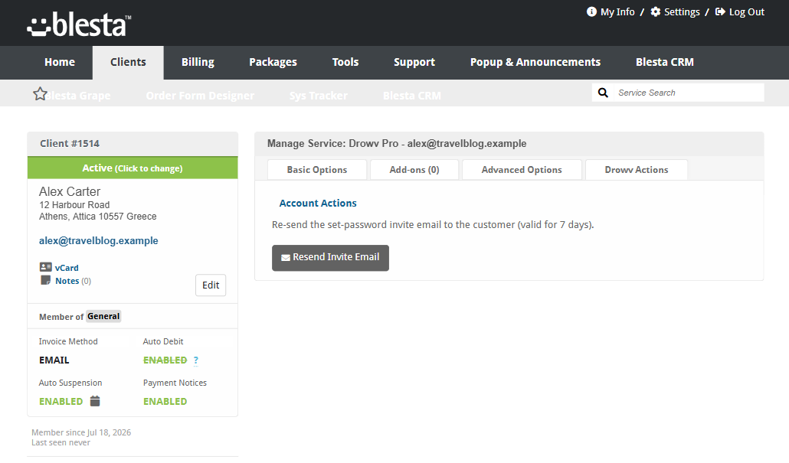Click the Settings gear icon

pos(655,11)
